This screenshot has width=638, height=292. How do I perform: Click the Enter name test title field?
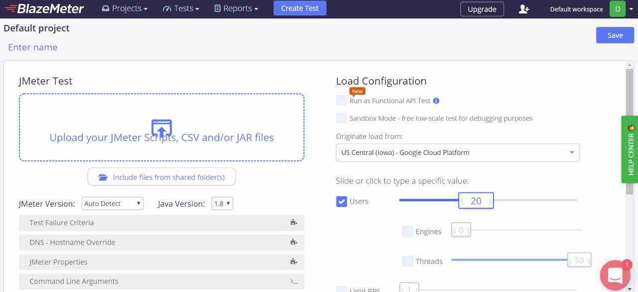pyautogui.click(x=33, y=47)
